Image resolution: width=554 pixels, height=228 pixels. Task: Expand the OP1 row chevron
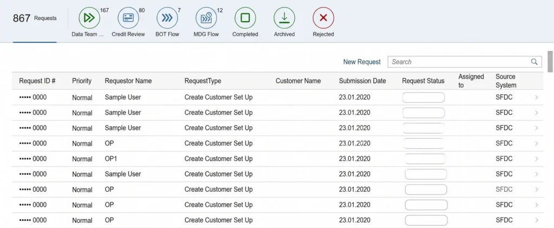[x=536, y=159]
